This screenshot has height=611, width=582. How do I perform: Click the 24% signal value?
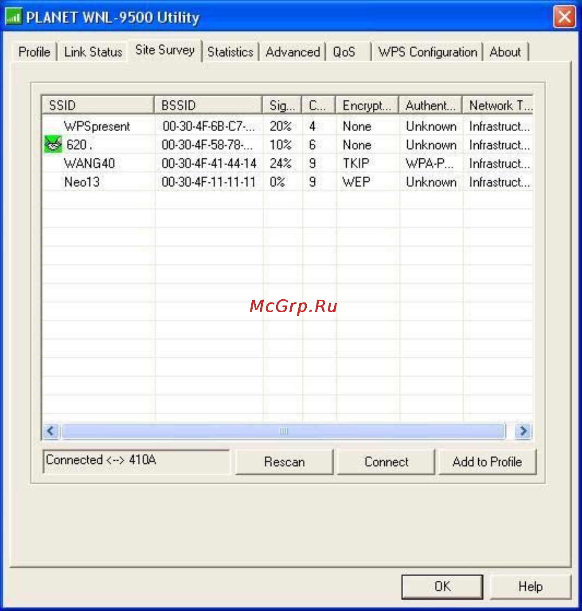(281, 164)
